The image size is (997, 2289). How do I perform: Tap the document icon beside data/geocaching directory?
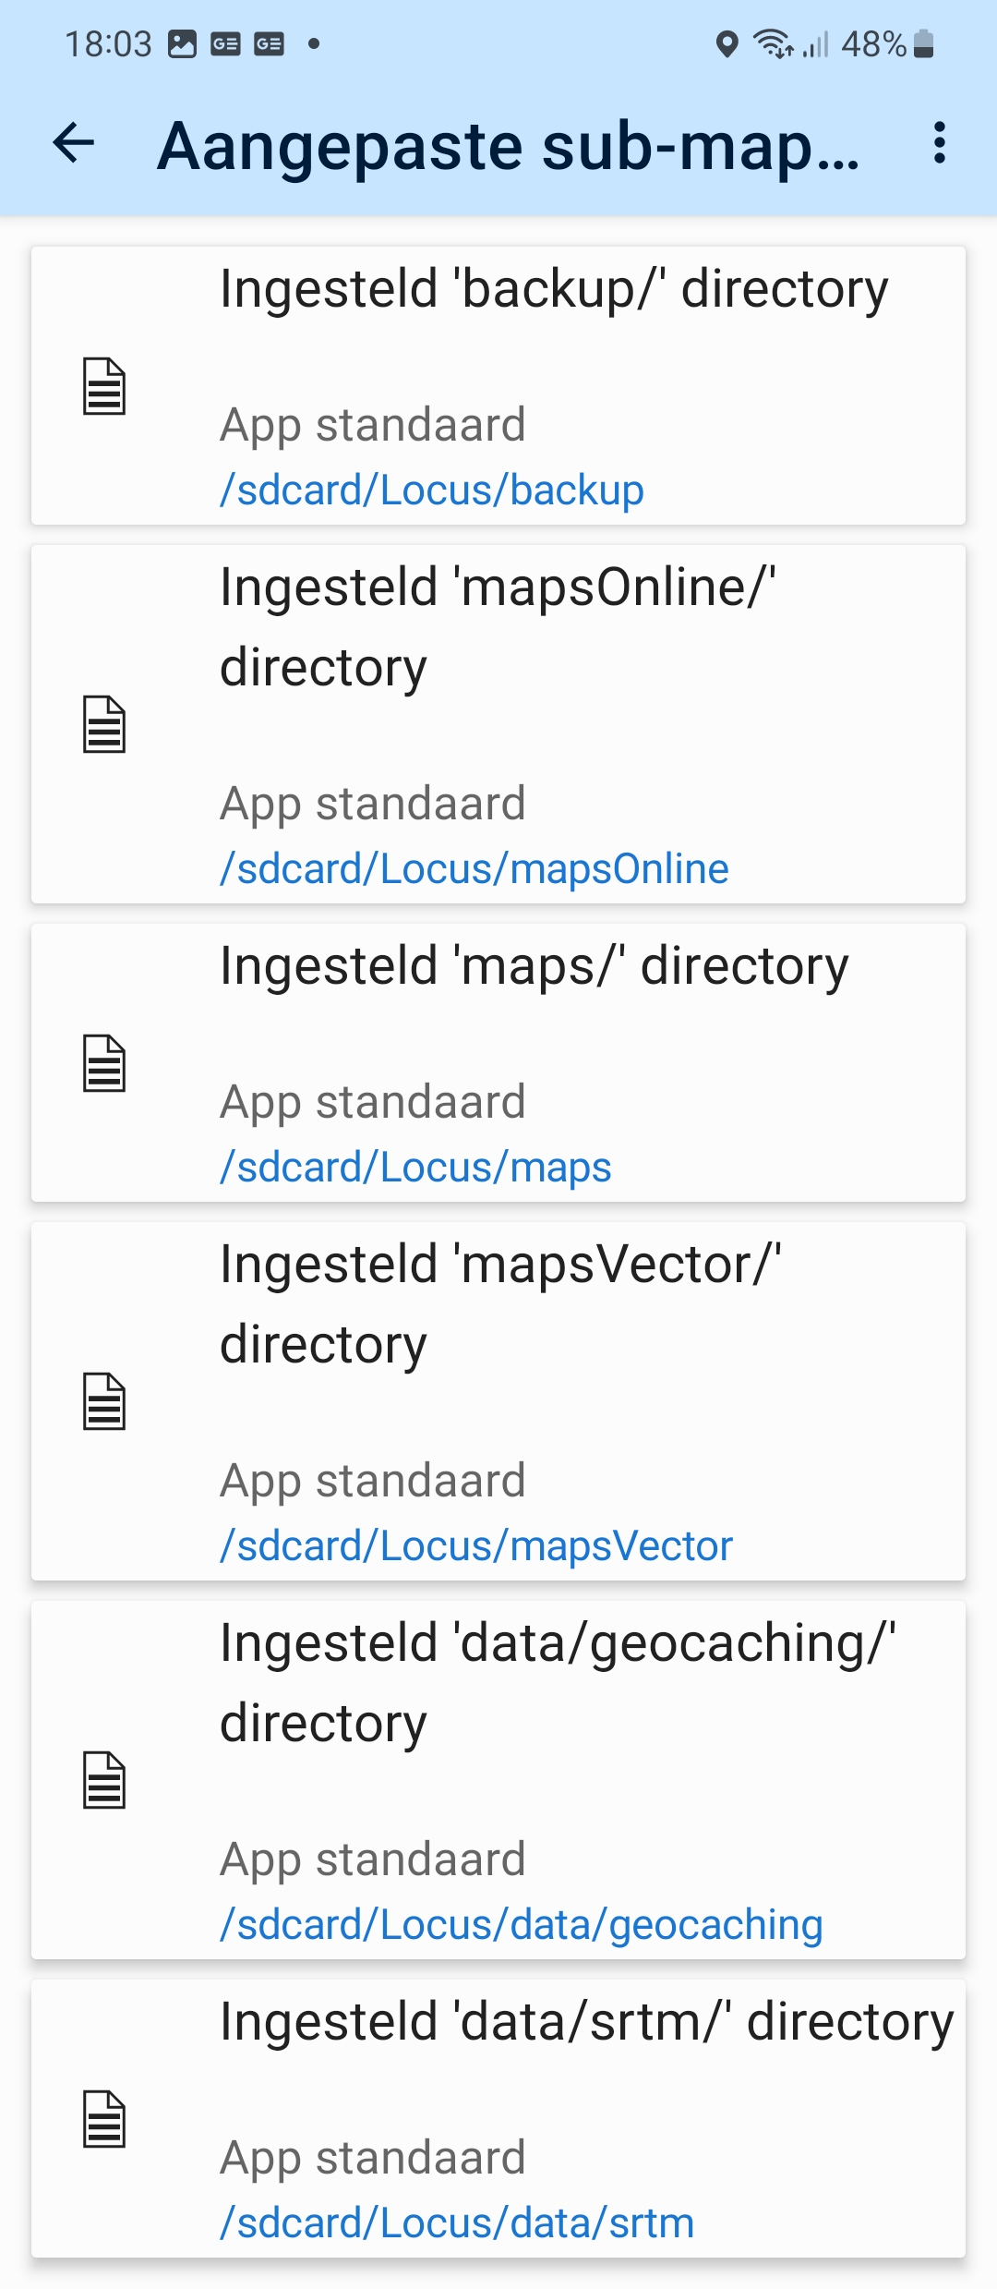coord(104,1780)
